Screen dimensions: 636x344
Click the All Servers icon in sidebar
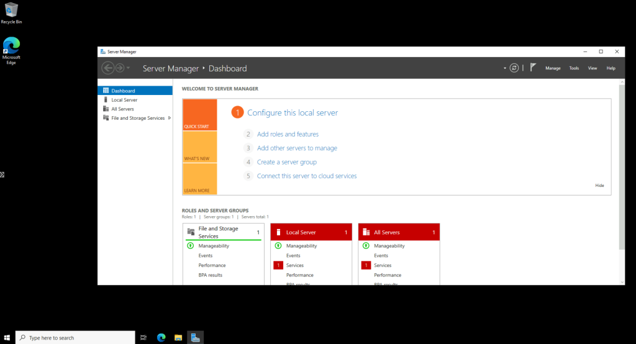(106, 109)
